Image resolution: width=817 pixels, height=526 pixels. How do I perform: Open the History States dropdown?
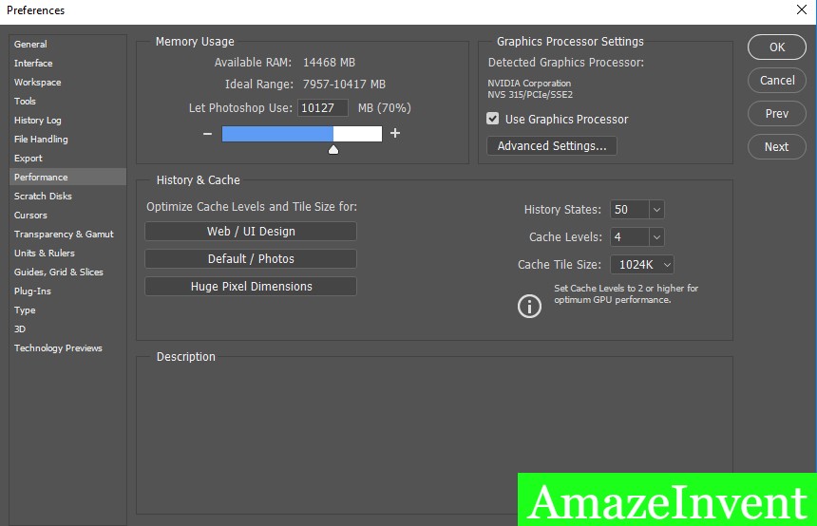click(657, 210)
